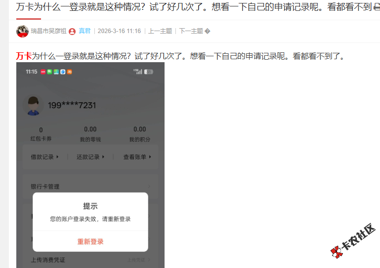Tap 红包卡券 count
The height and width of the screenshot is (268, 380).
[41, 134]
